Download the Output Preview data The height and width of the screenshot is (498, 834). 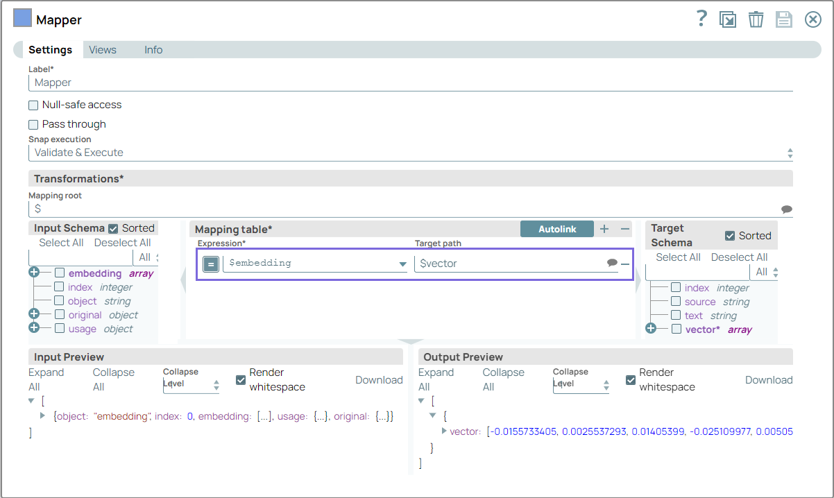click(769, 379)
